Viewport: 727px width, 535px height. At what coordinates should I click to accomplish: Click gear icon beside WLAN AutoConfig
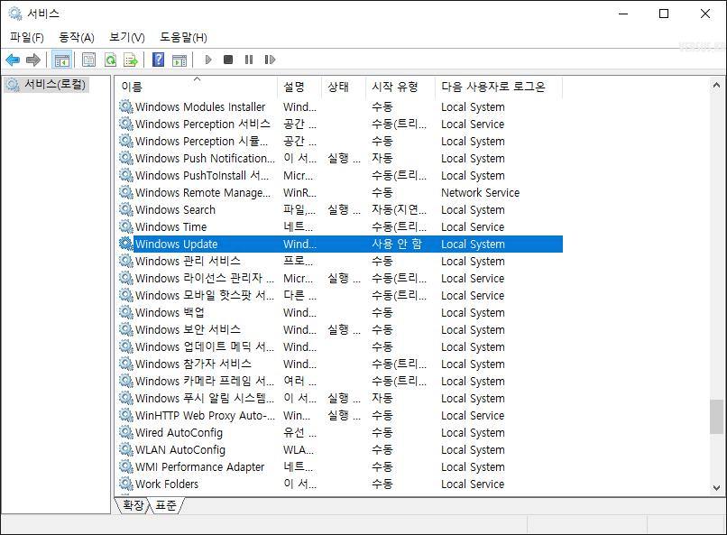pyautogui.click(x=126, y=449)
